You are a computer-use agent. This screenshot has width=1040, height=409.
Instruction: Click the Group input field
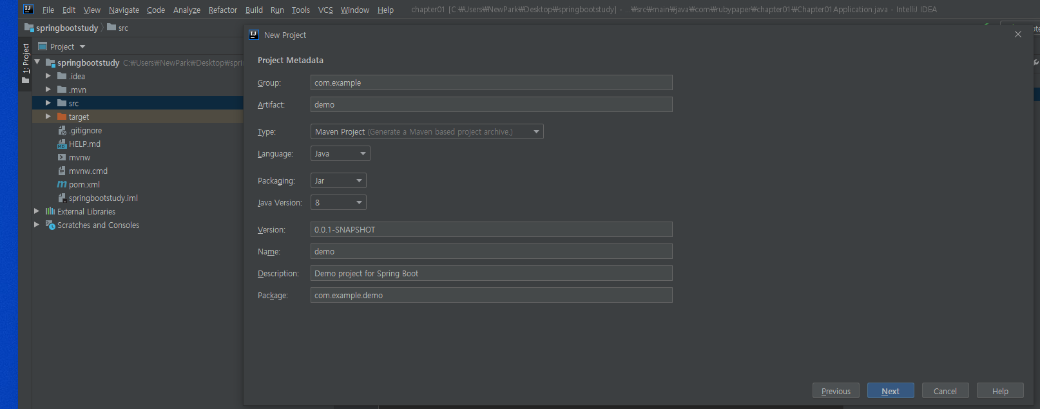point(492,82)
